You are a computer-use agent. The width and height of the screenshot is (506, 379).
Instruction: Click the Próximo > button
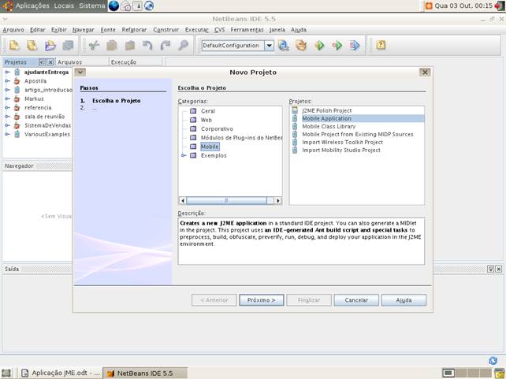click(261, 300)
